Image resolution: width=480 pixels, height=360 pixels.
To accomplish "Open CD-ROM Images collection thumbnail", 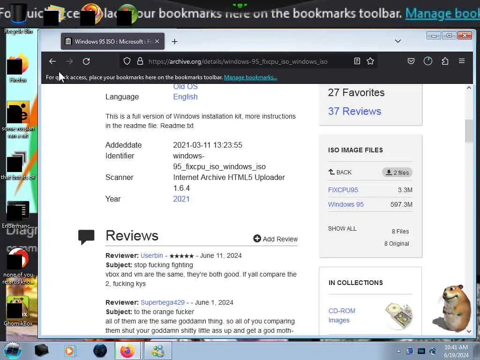I will (x=399, y=315).
